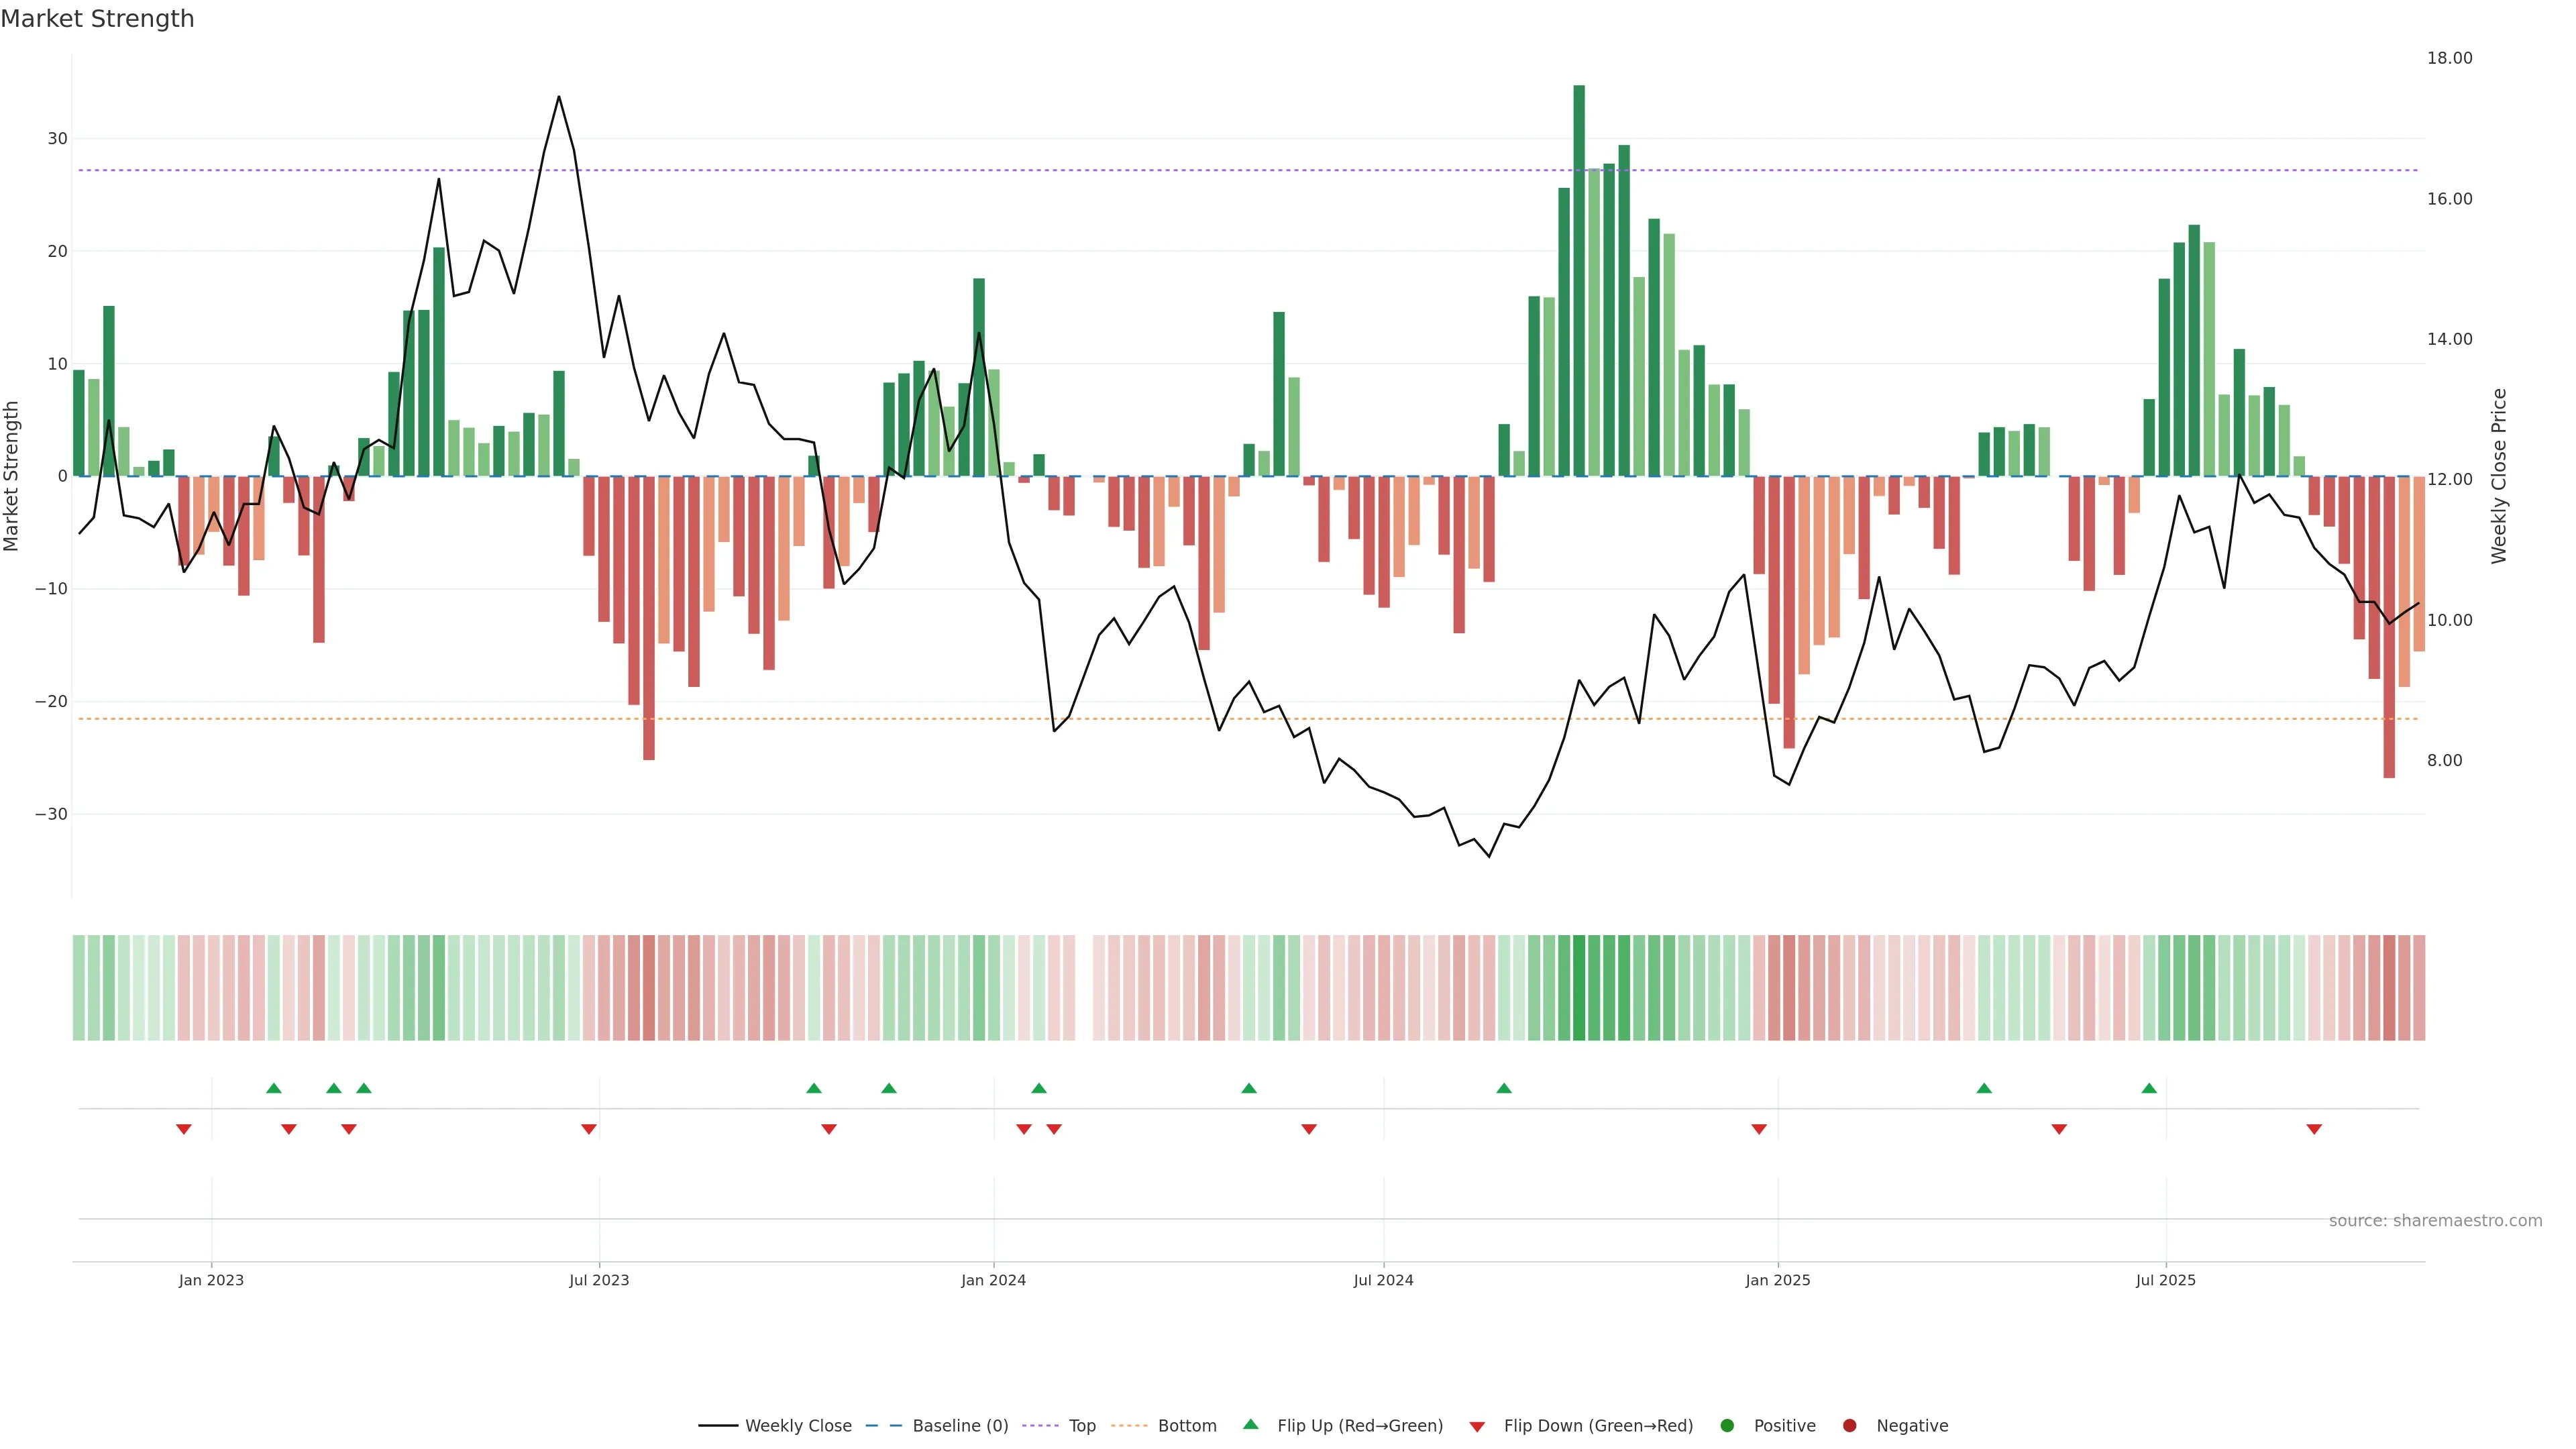Click the Flip Down red triangle legend icon
This screenshot has width=2576, height=1449.
1477,1426
